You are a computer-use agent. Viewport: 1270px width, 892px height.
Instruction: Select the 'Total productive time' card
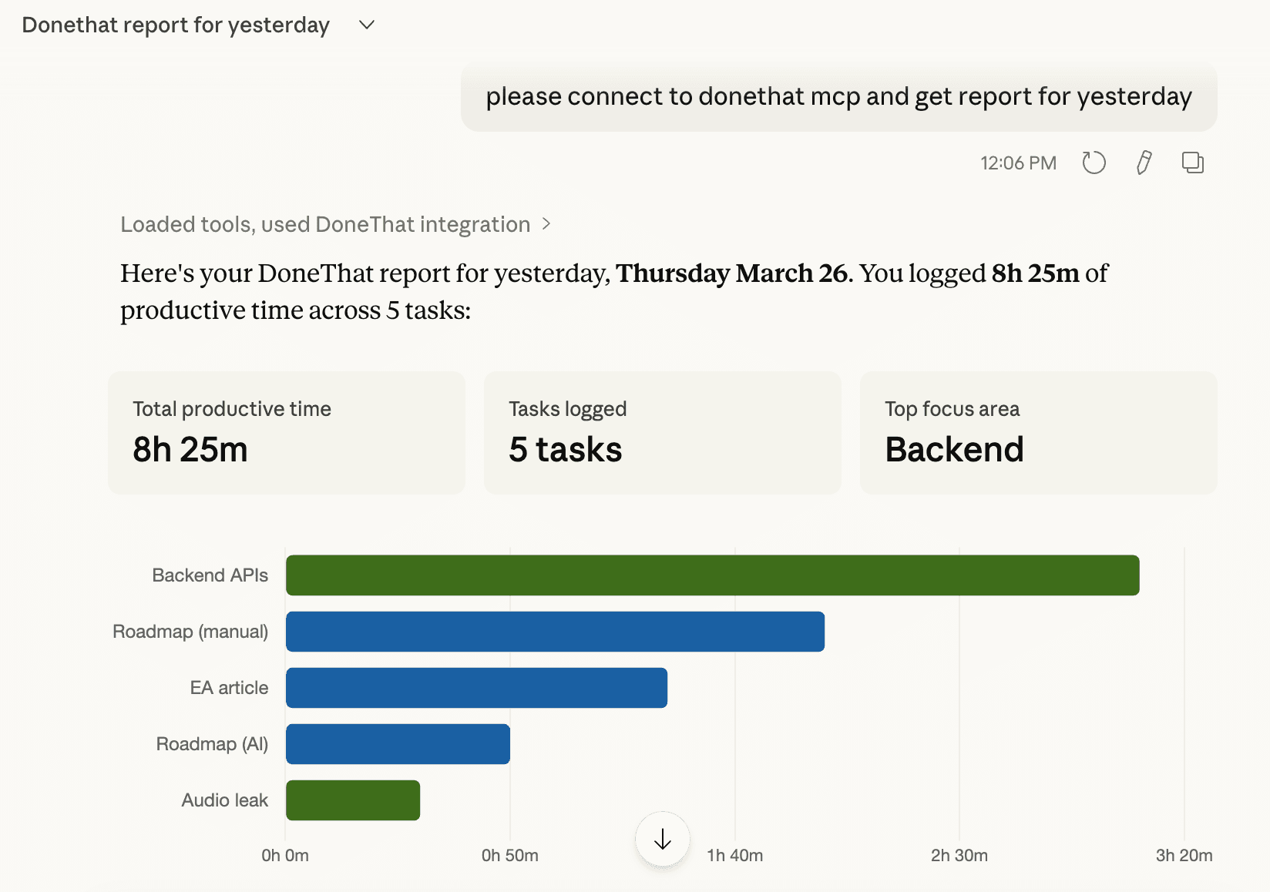pos(286,432)
